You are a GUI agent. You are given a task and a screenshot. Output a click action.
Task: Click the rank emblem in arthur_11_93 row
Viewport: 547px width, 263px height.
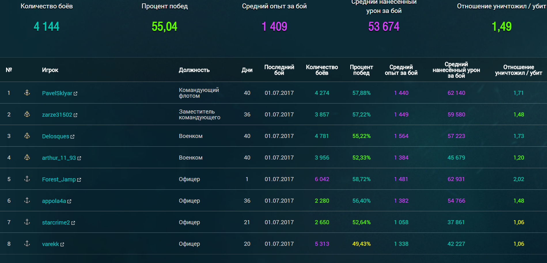[27, 157]
